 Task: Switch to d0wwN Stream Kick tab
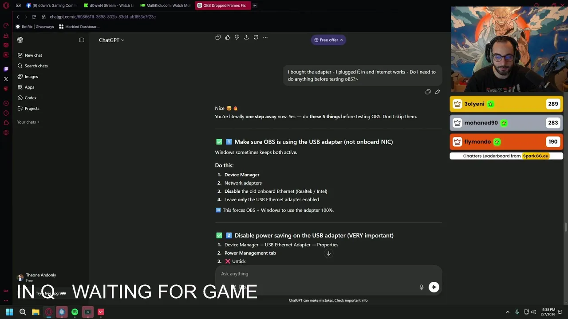point(109,5)
